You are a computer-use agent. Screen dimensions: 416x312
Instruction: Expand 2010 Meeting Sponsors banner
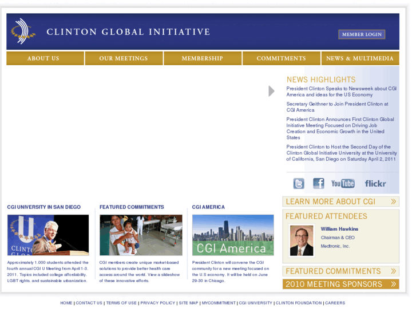tap(340, 284)
